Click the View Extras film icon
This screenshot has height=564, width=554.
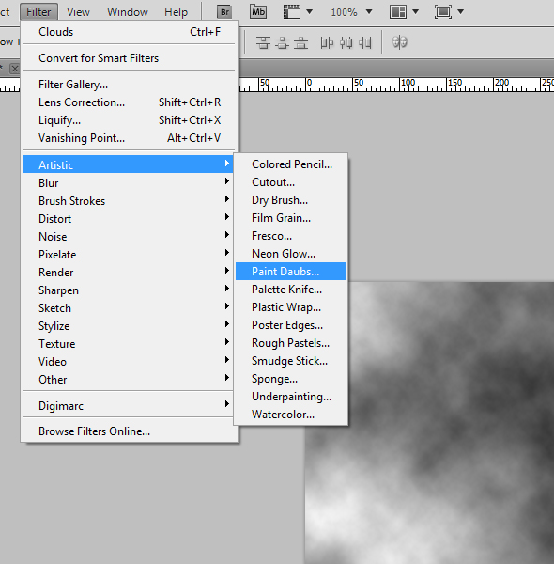292,12
